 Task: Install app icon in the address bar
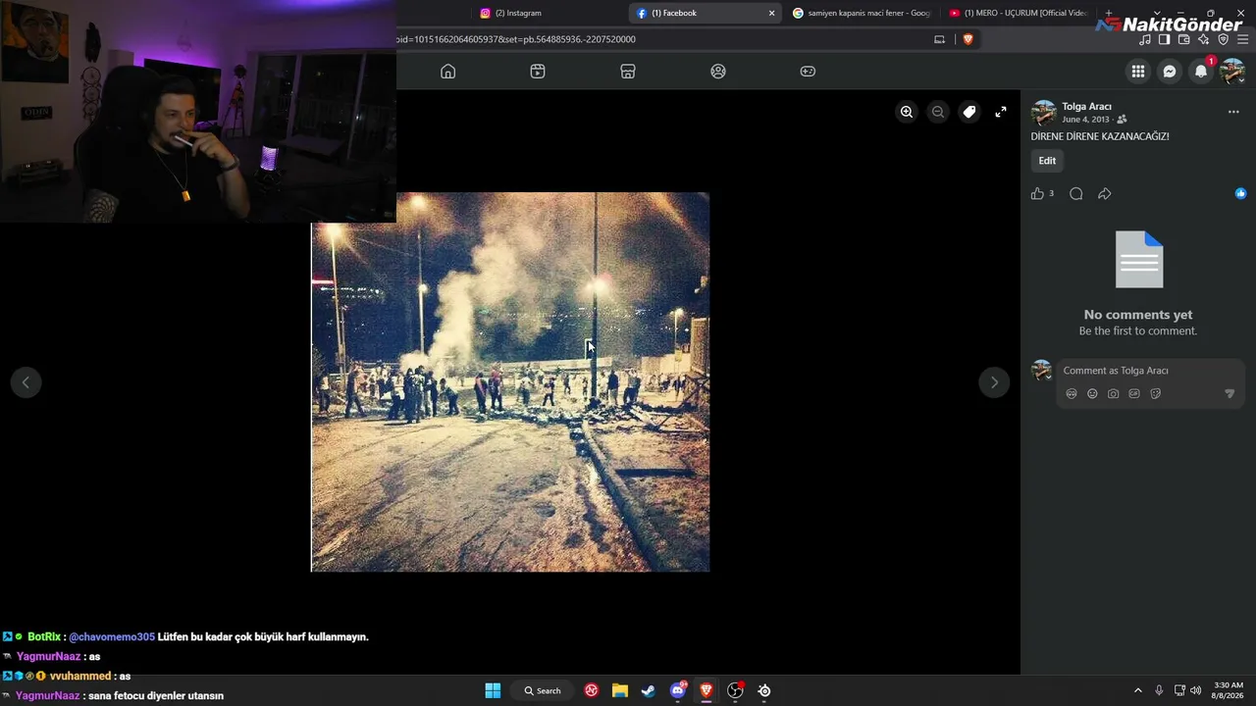[939, 39]
